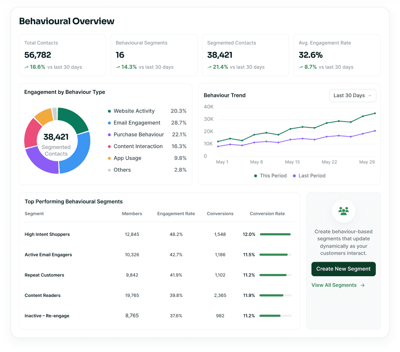This screenshot has height=352, width=400.
Task: Click the pink dot beside Content Interaction
Action: [x=109, y=146]
